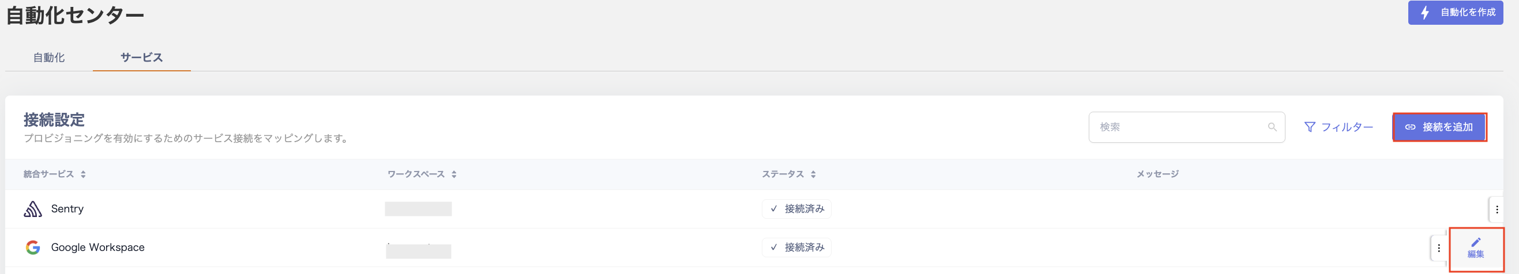Viewport: 1519px width, 274px height.
Task: Click the 編集 pencil edit button
Action: (x=1475, y=248)
